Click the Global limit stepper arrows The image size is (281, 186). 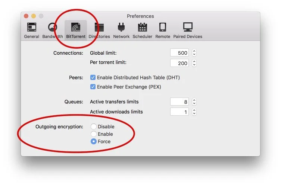click(194, 53)
